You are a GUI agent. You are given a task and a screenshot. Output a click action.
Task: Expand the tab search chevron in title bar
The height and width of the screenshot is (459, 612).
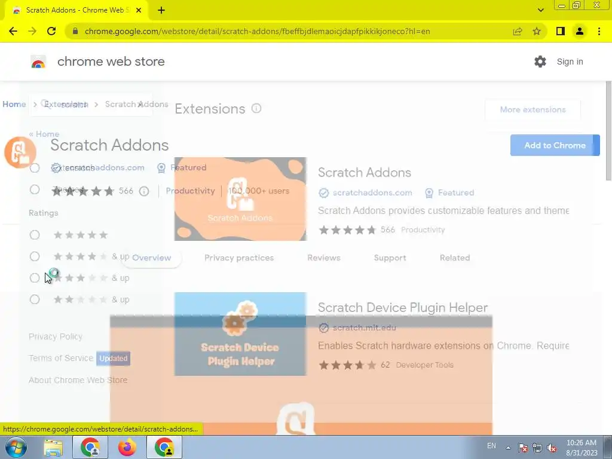pyautogui.click(x=540, y=10)
